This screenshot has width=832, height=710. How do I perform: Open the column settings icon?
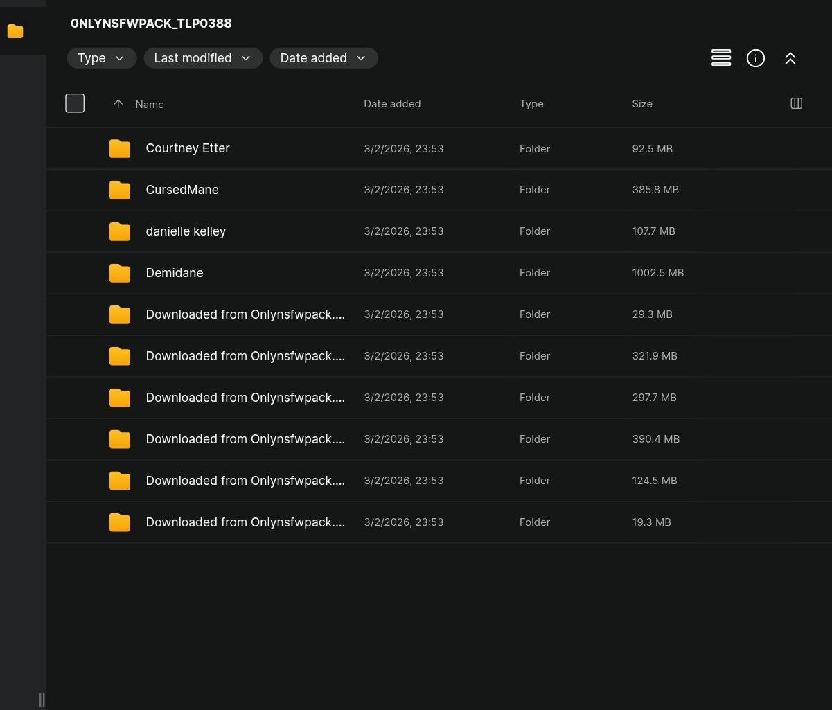(x=796, y=103)
